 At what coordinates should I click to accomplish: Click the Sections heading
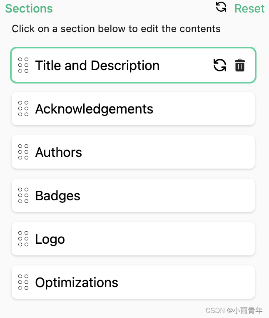coord(29,8)
